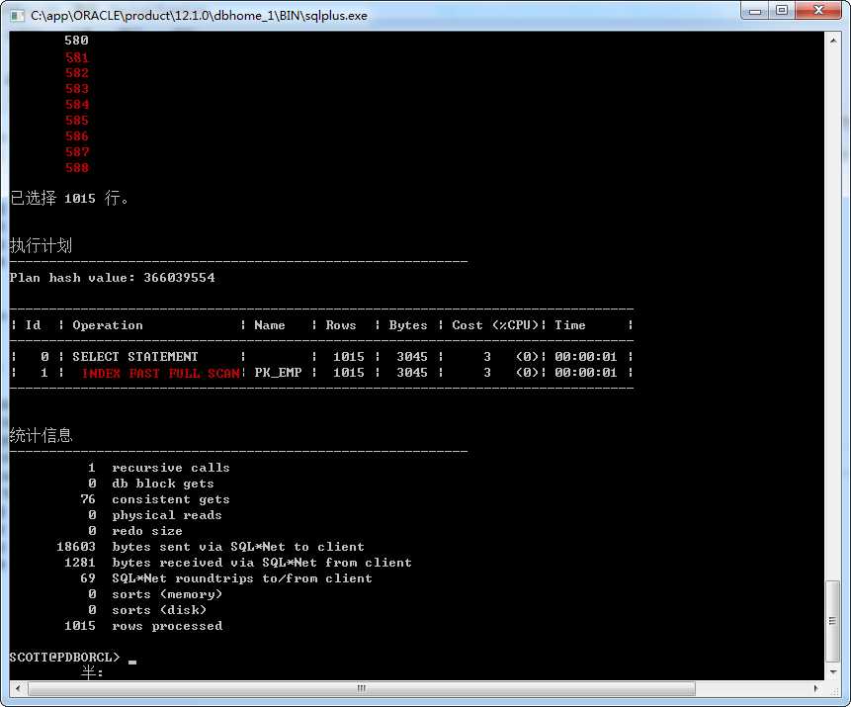Click the Operation column header

[108, 325]
